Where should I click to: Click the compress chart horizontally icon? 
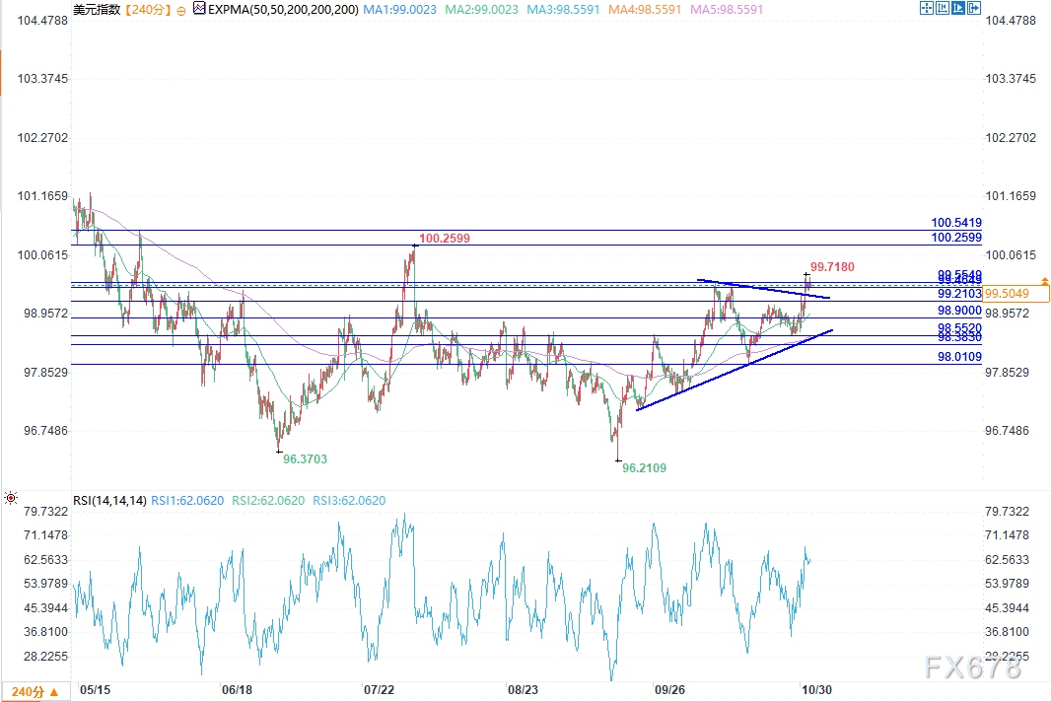(x=944, y=8)
